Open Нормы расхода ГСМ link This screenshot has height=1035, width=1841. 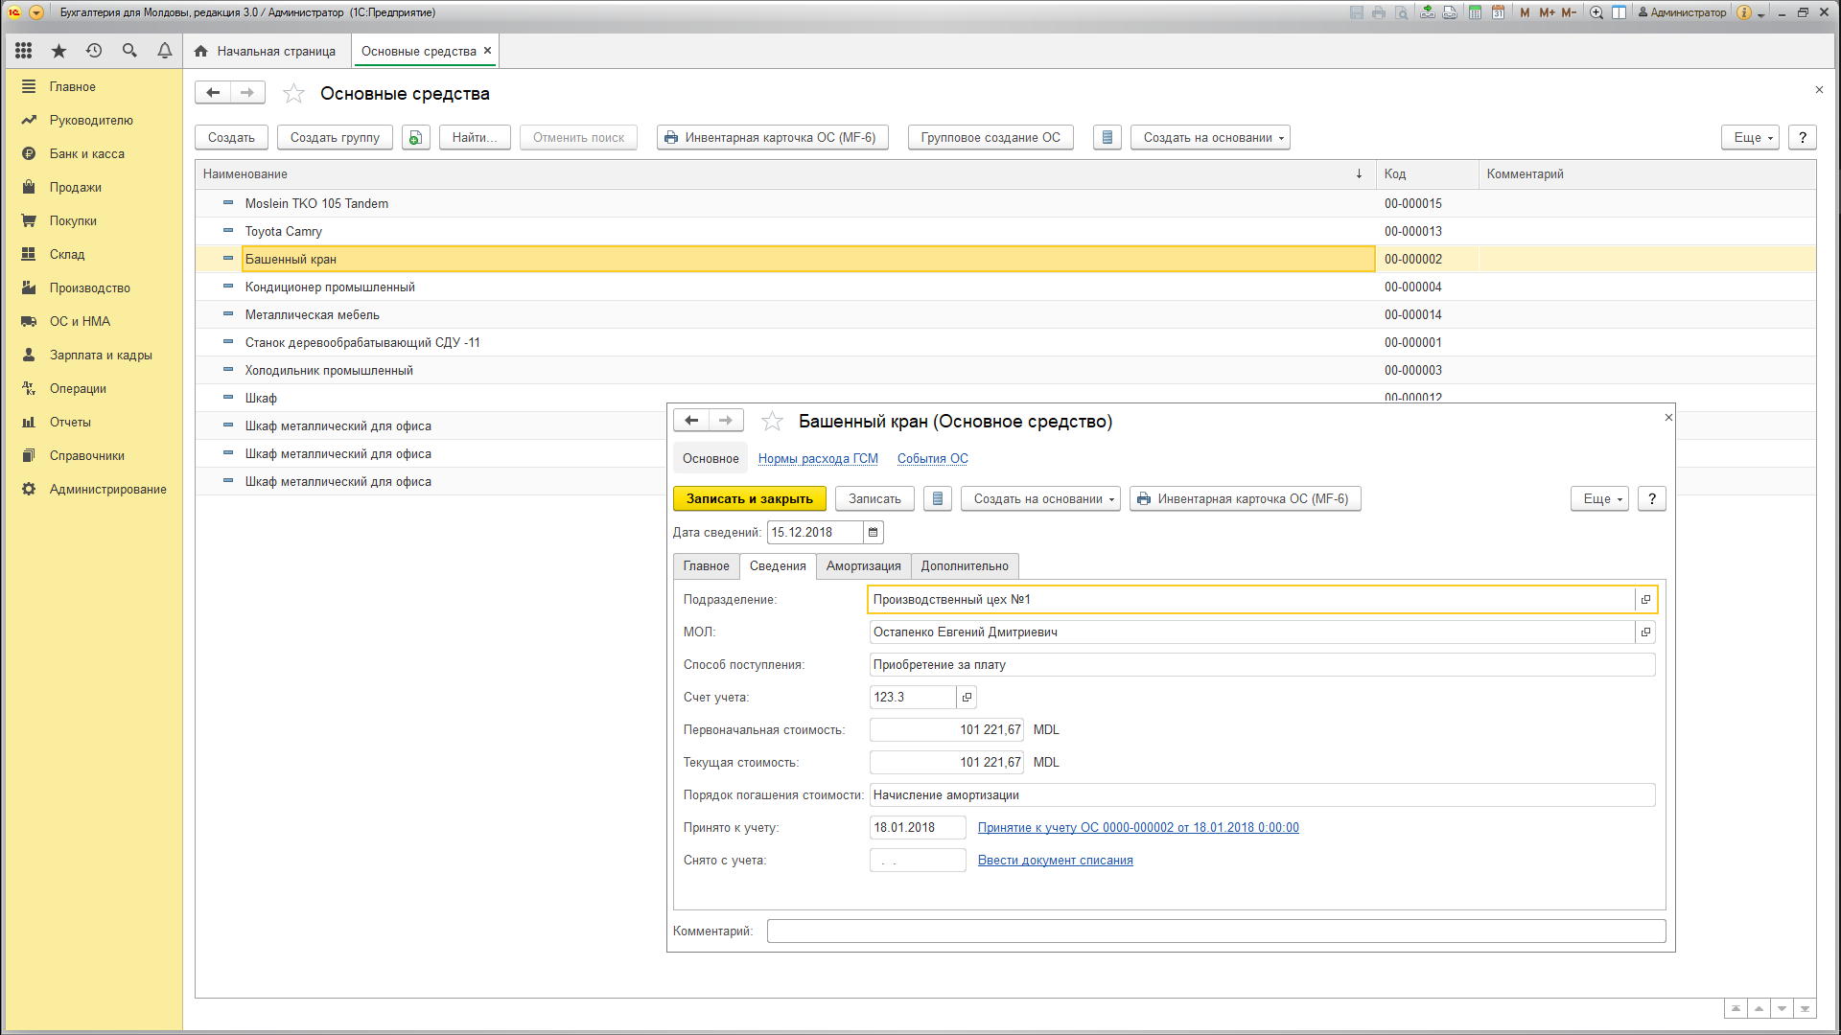(818, 459)
